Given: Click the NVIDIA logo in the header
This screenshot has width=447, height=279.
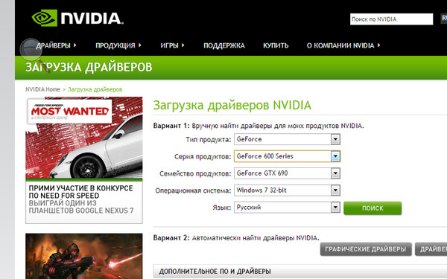Looking at the screenshot, I should tap(77, 18).
